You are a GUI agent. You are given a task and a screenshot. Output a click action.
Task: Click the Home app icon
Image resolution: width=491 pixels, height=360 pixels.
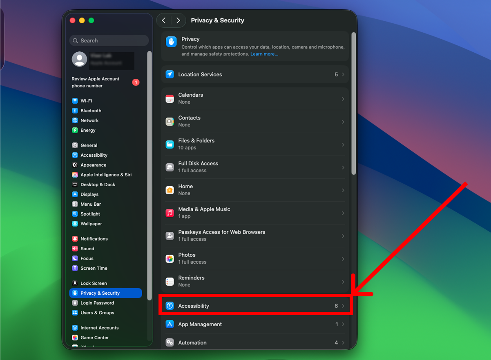coord(170,190)
